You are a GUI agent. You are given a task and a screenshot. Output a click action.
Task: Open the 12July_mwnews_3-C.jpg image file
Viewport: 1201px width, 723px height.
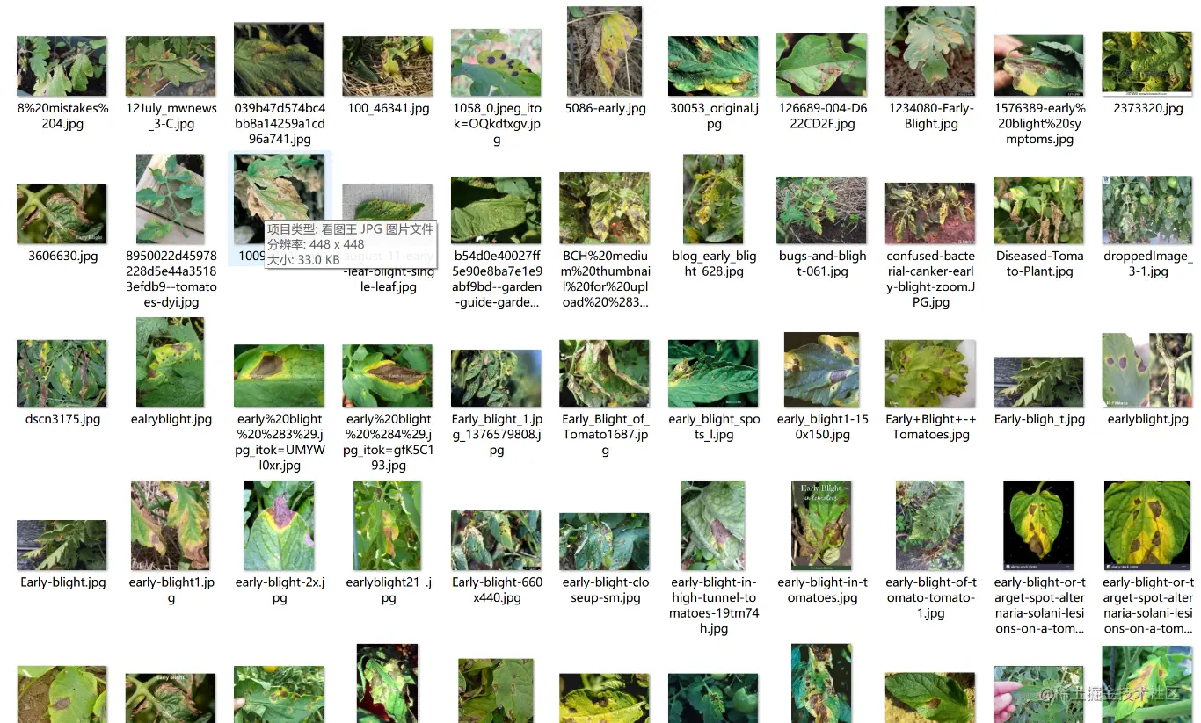[x=171, y=66]
